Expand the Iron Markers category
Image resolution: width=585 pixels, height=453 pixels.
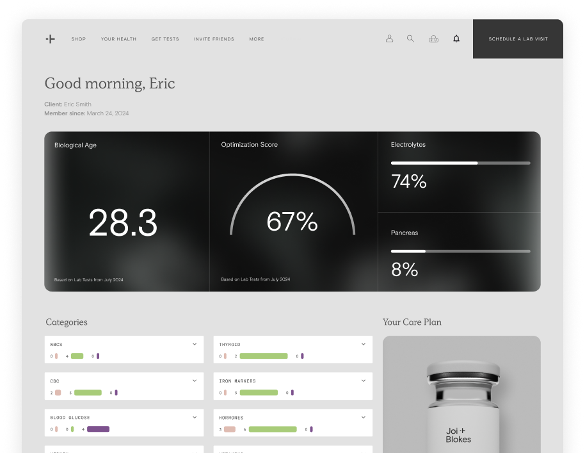(363, 381)
